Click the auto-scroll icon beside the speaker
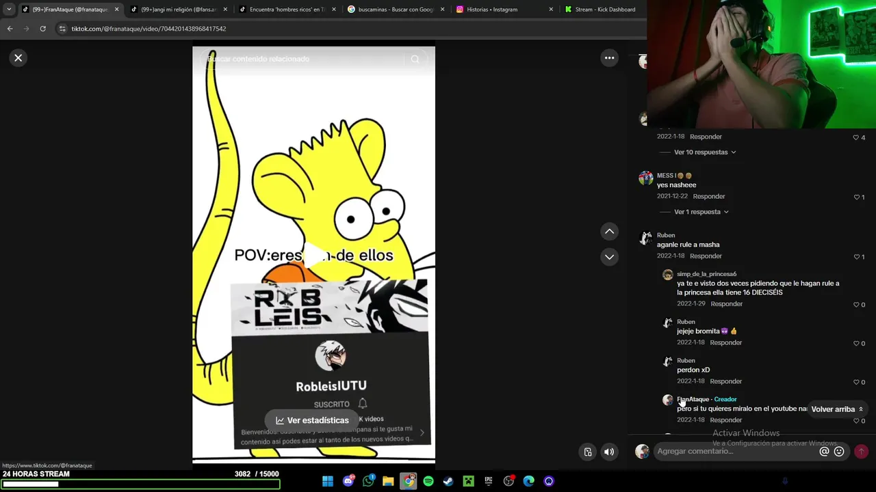876x492 pixels. pyautogui.click(x=588, y=452)
